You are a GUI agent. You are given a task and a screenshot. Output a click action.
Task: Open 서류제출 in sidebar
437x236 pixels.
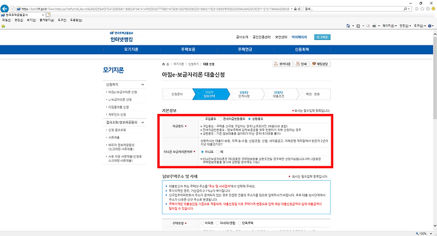coord(113,138)
